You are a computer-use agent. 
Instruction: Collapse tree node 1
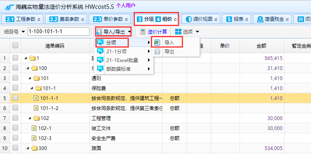tap(26, 58)
